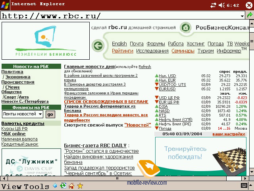Open the on-screen keyboard icon
The width and height of the screenshot is (254, 191).
point(244,185)
